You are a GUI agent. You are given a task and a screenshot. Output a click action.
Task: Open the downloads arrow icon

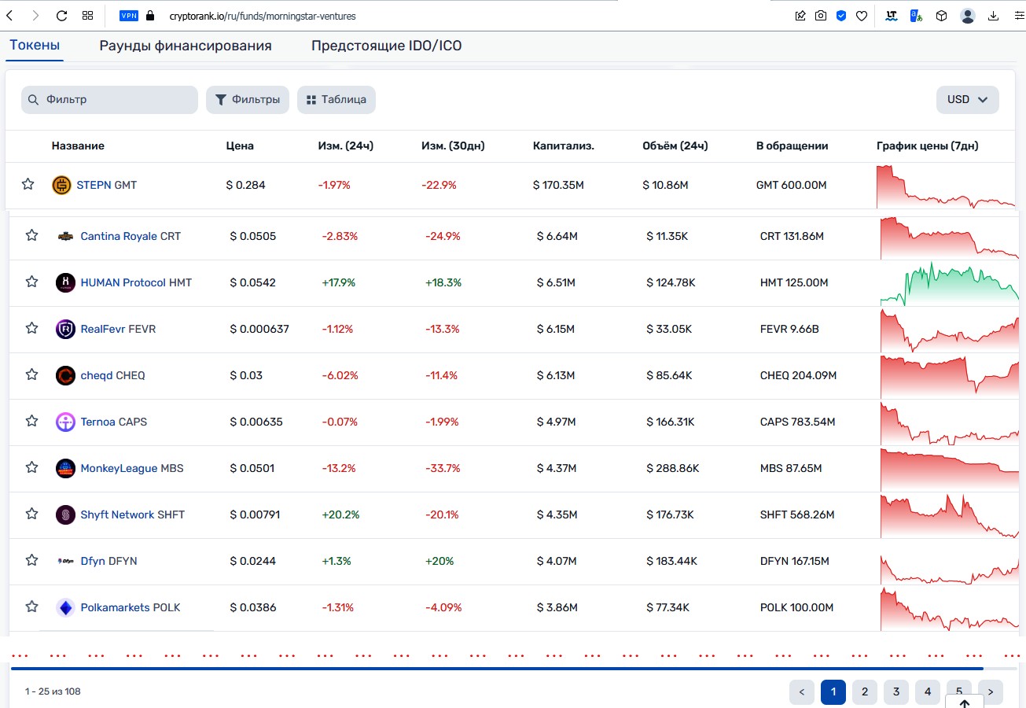click(994, 15)
